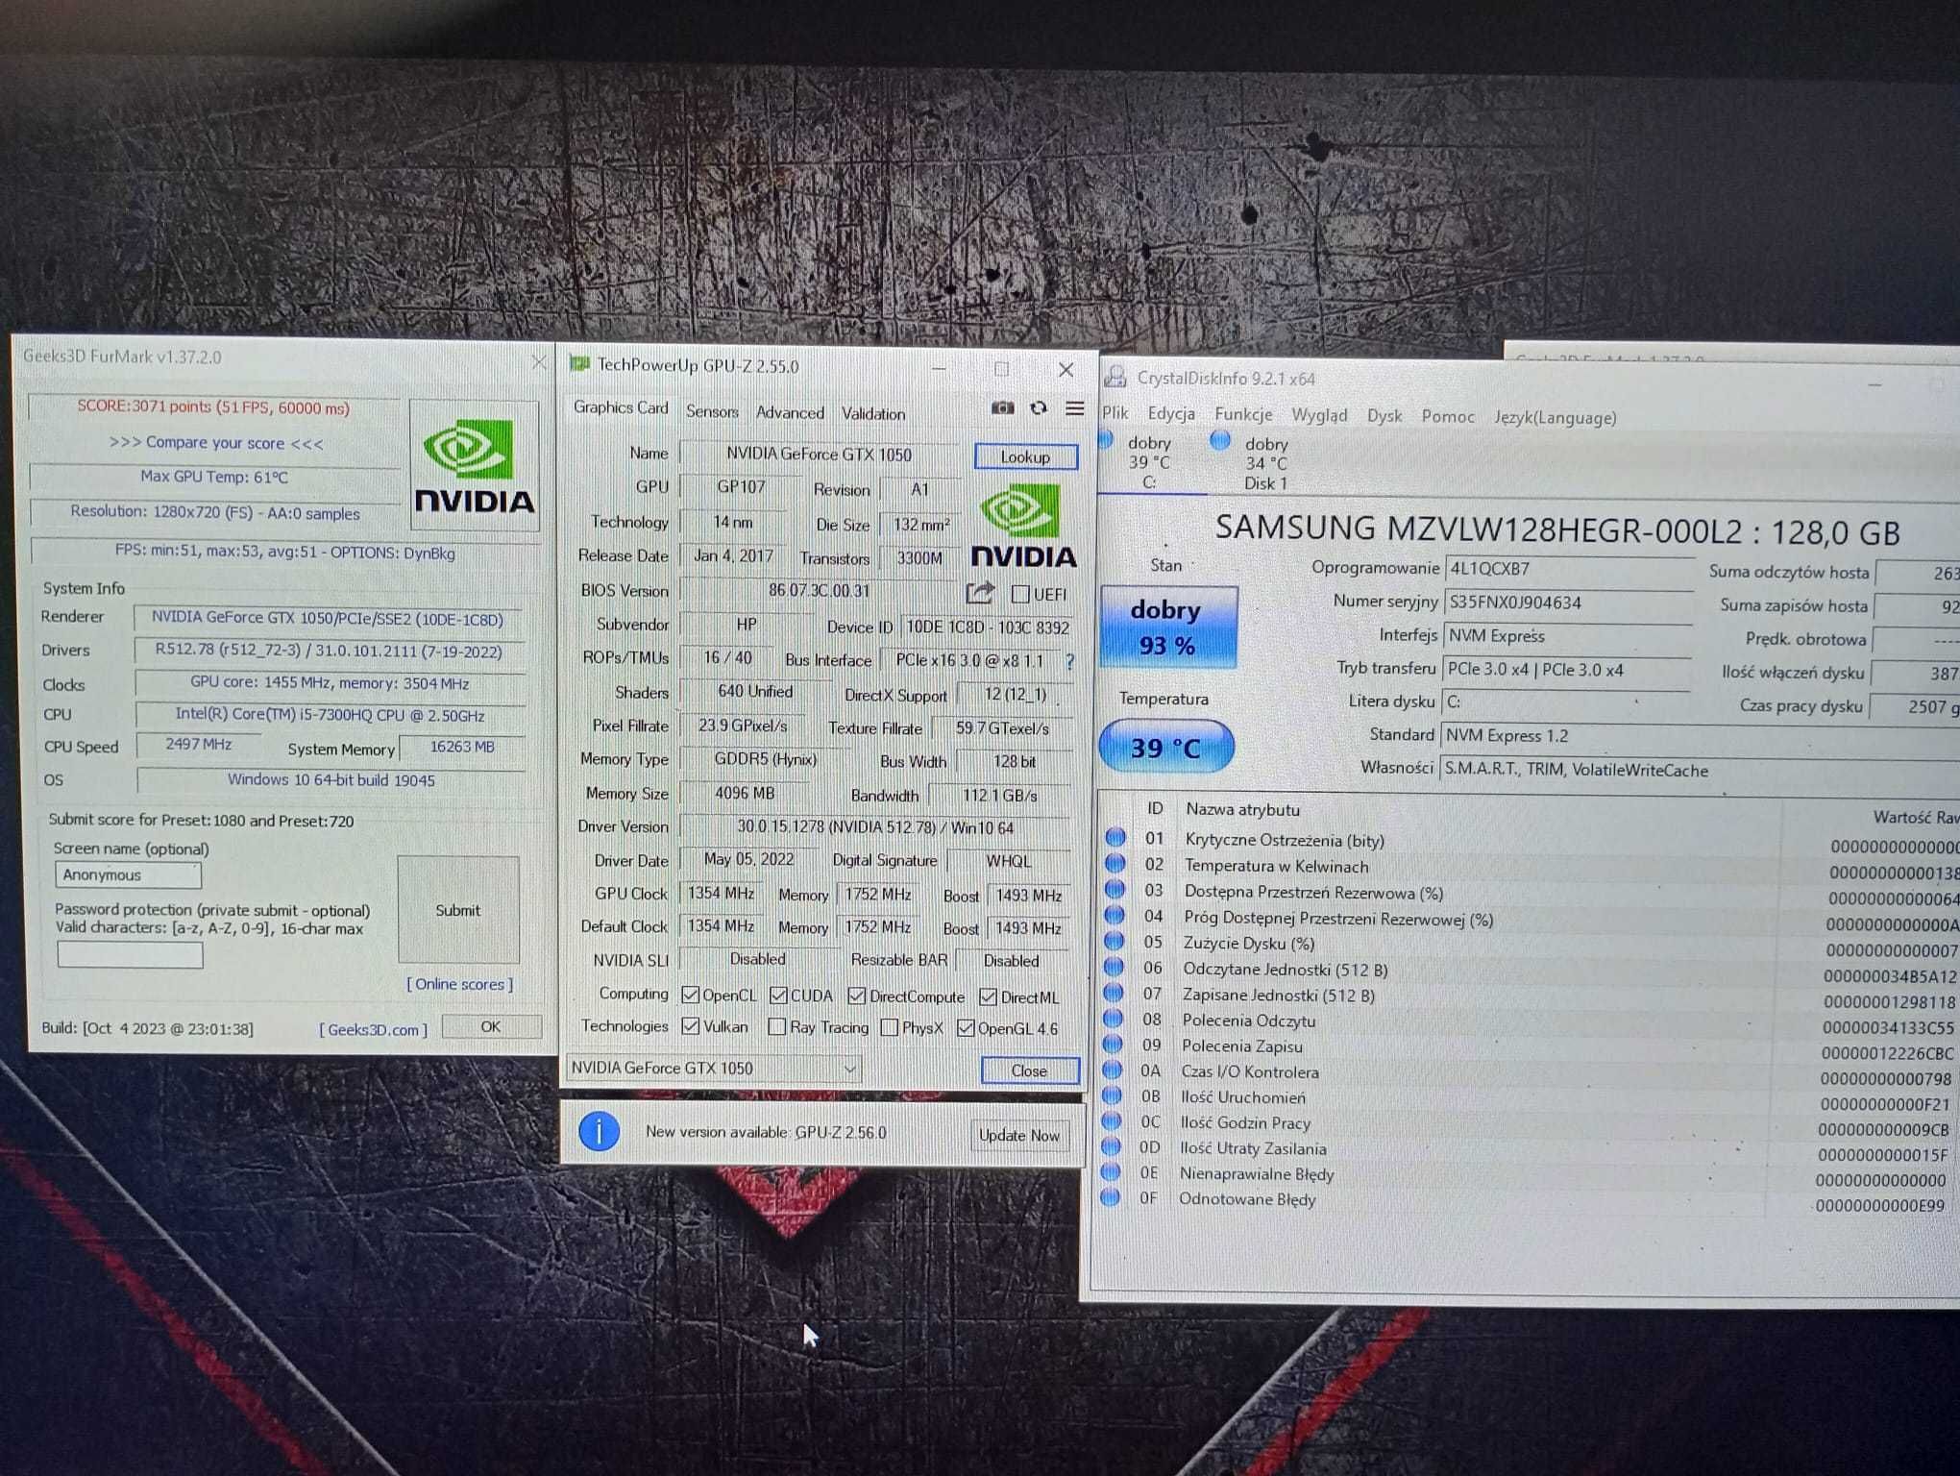Click status dot for attribute 05

click(1114, 942)
